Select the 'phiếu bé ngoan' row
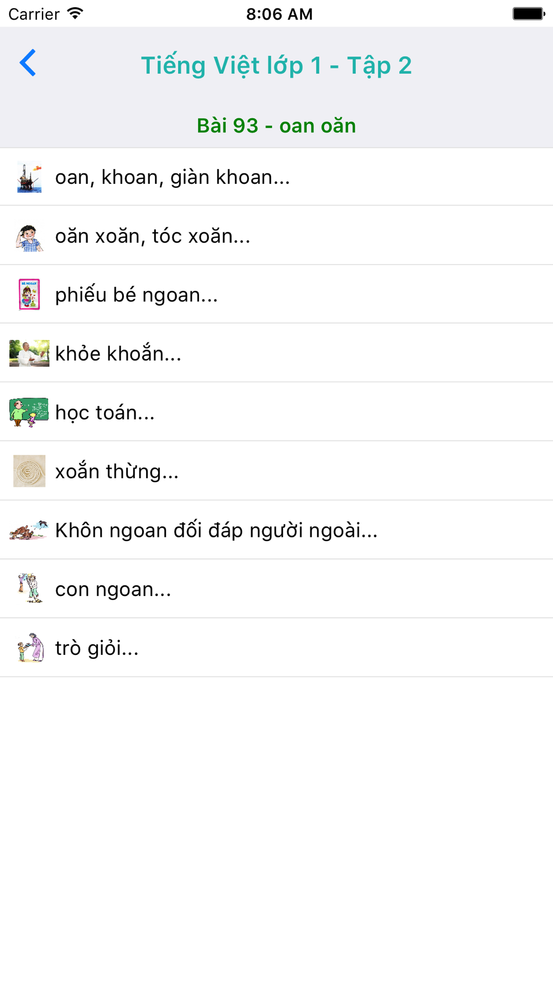553x985 pixels. (x=276, y=294)
